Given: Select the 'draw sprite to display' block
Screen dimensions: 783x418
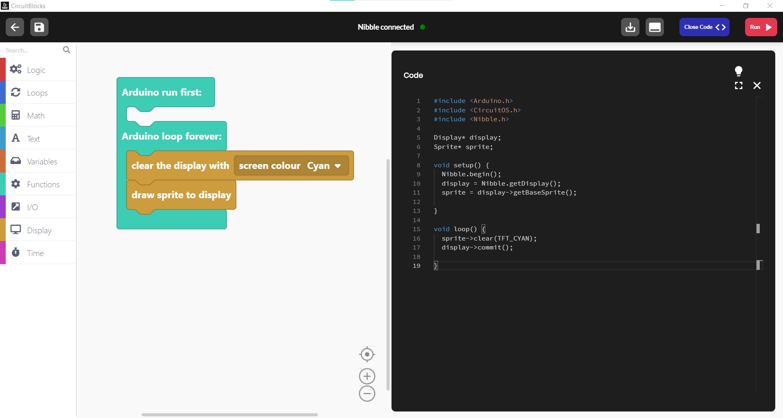Looking at the screenshot, I should pyautogui.click(x=181, y=195).
